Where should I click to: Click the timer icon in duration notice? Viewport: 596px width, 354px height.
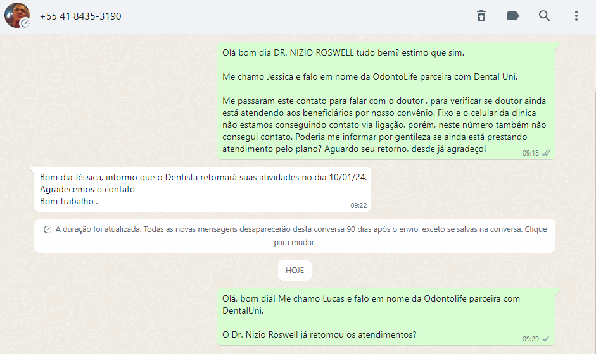point(48,229)
